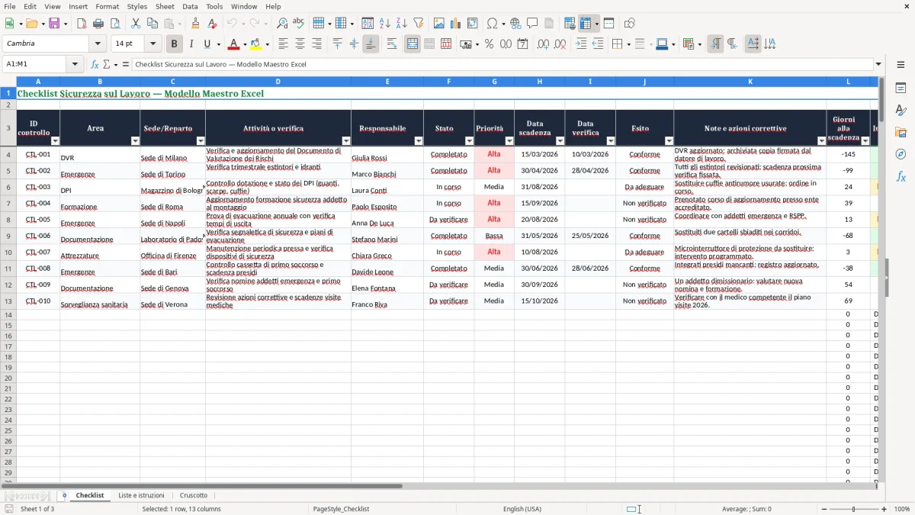
Task: Cut the selection with scissors icon
Action: click(136, 24)
